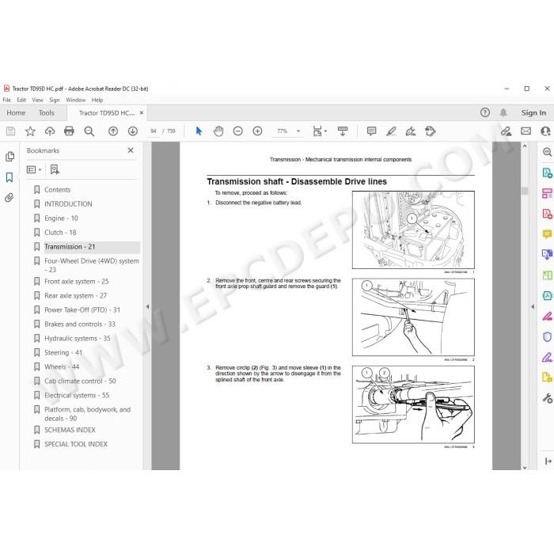Select the Transmission - 21 bookmark

coord(70,247)
